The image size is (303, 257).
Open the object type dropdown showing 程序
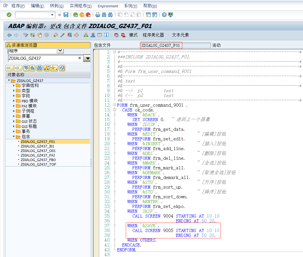pos(60,50)
